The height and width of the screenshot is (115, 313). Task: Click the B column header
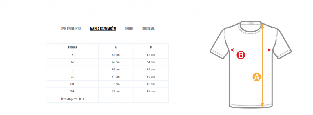[151, 47]
